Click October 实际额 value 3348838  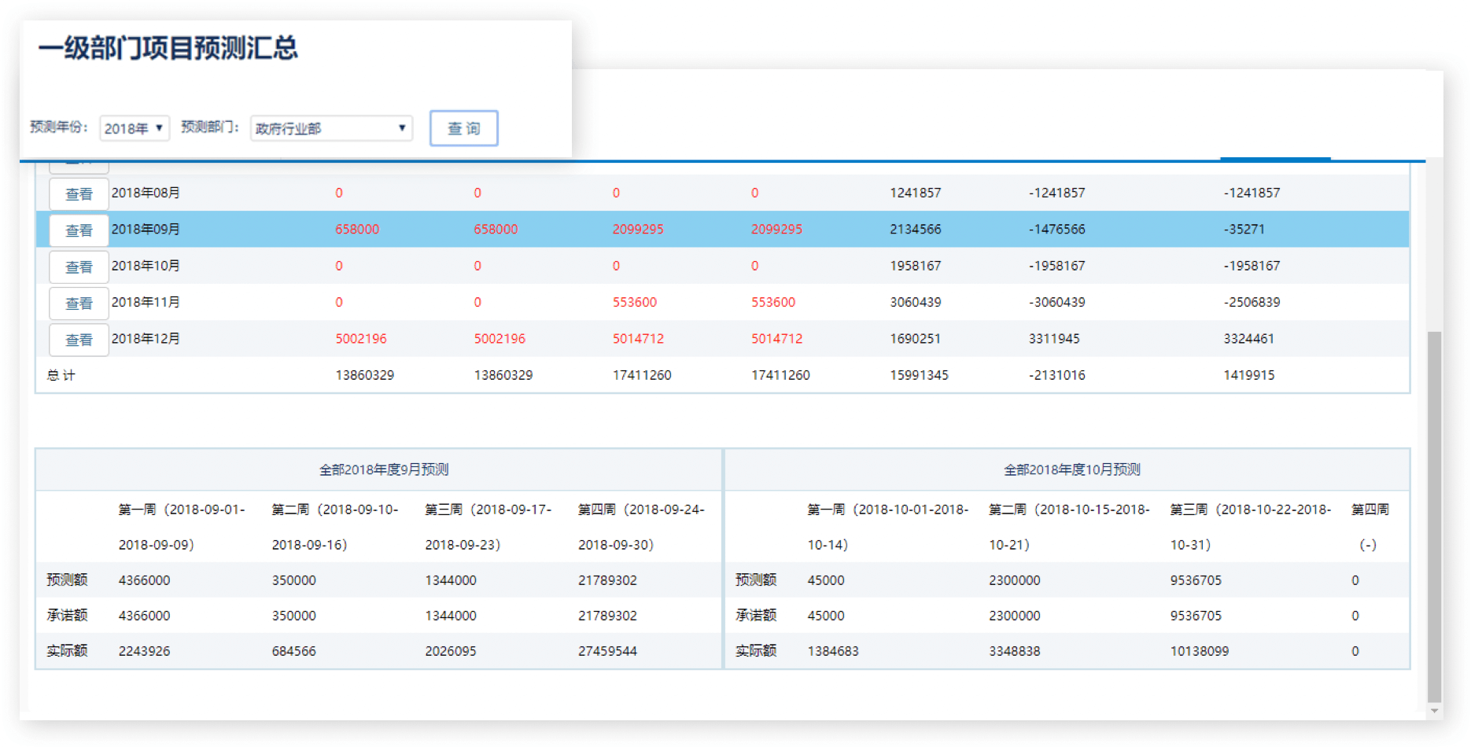point(1015,651)
